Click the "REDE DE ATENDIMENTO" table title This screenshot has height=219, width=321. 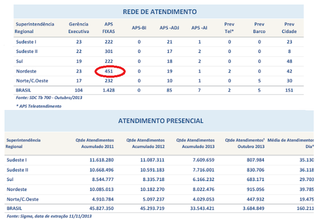coord(159,11)
